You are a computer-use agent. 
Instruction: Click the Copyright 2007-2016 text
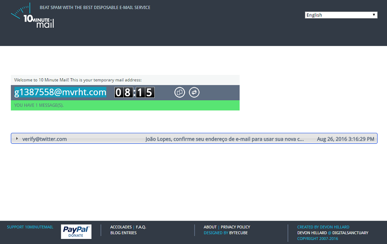click(318, 239)
